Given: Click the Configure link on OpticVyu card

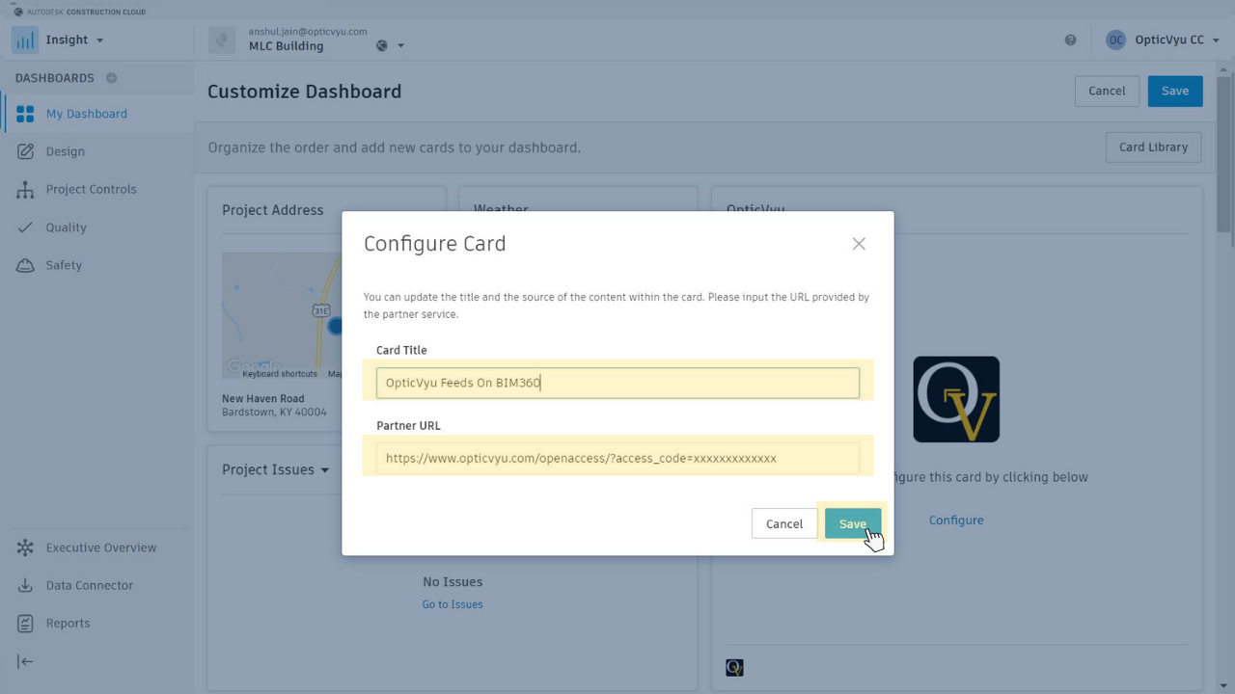Looking at the screenshot, I should tap(956, 520).
